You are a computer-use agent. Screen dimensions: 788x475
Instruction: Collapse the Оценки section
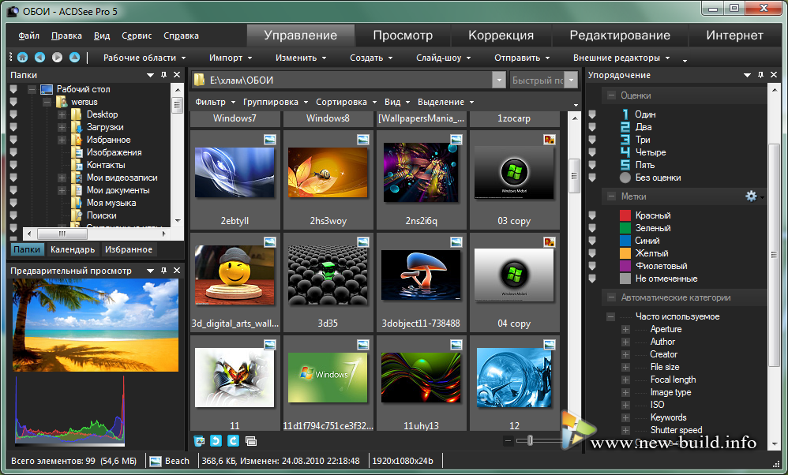coord(611,95)
